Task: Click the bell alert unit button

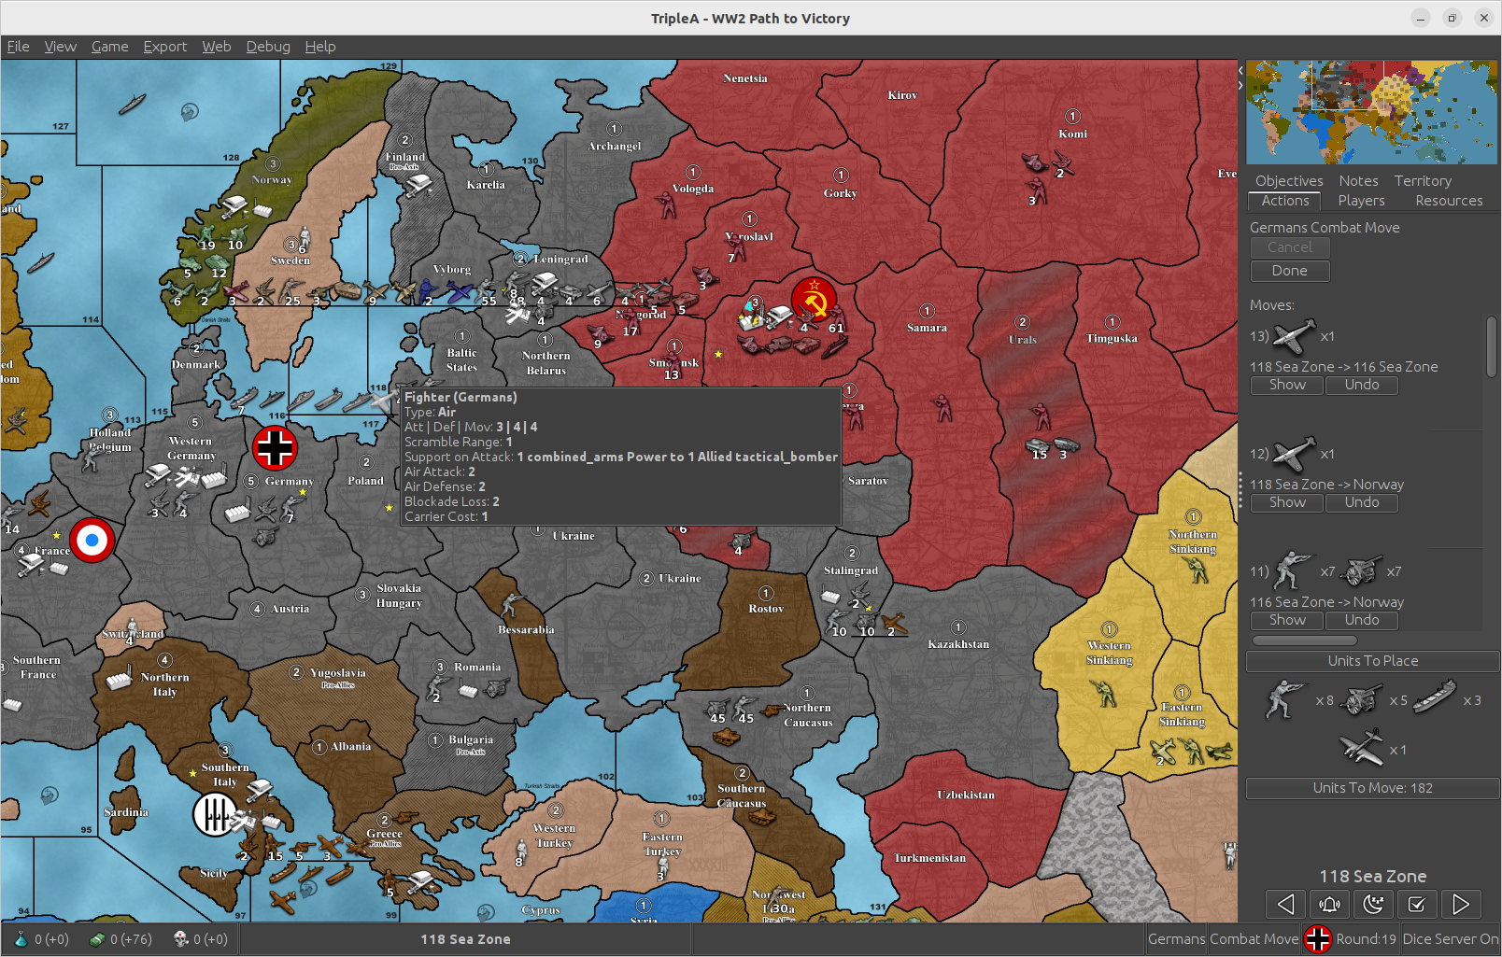Action: 1329,904
